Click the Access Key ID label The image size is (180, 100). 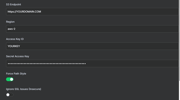(15, 39)
